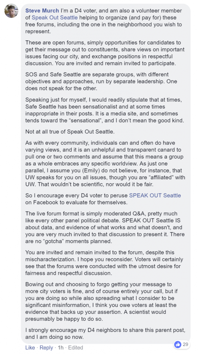Open Steve Murch's profile from the name link
Viewport: 198px width, 354px height.
coord(42,11)
